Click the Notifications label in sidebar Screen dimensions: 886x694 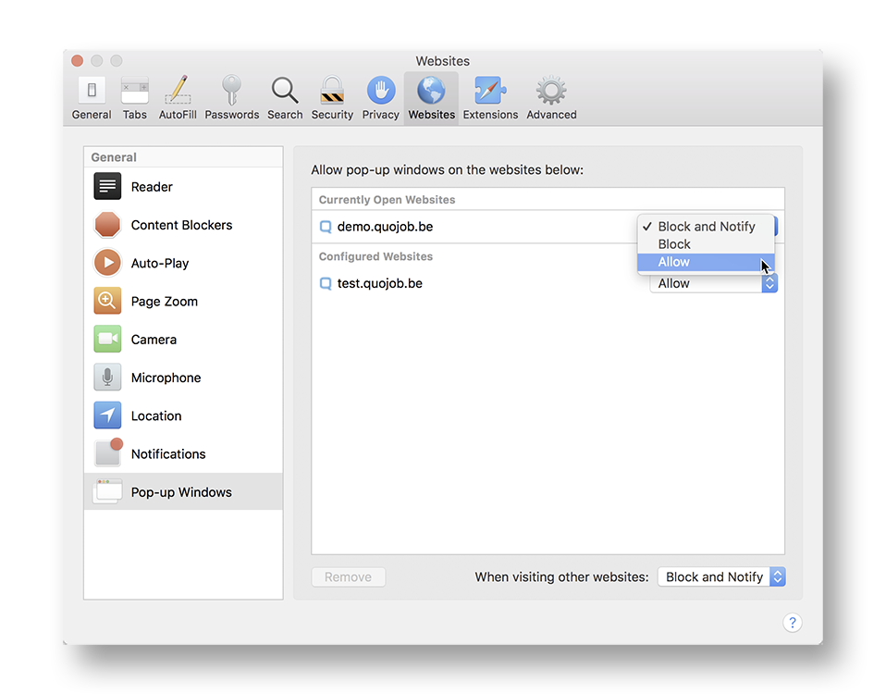pos(168,453)
